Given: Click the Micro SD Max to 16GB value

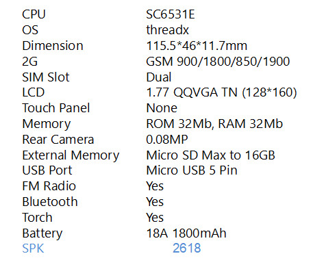Looking at the screenshot, I should 210,155.
